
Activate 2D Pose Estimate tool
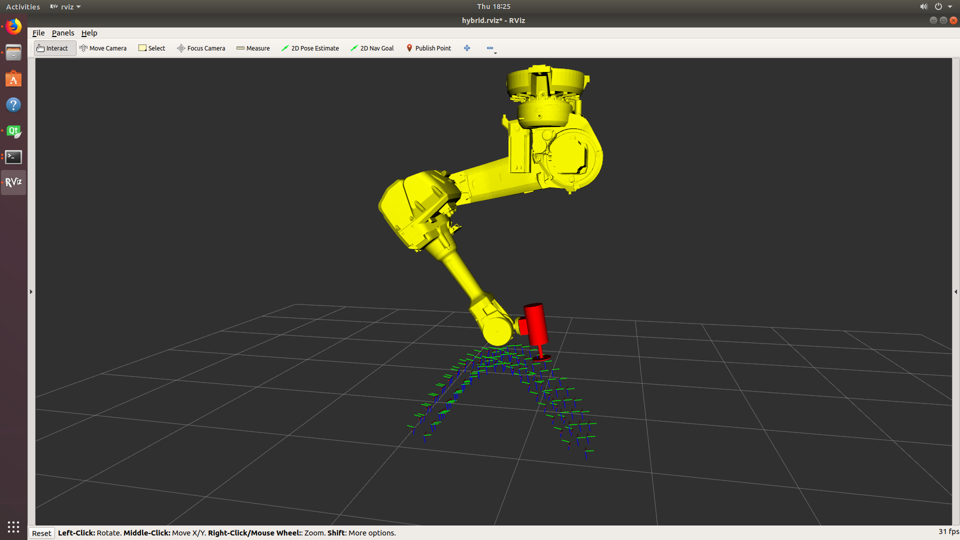(310, 48)
